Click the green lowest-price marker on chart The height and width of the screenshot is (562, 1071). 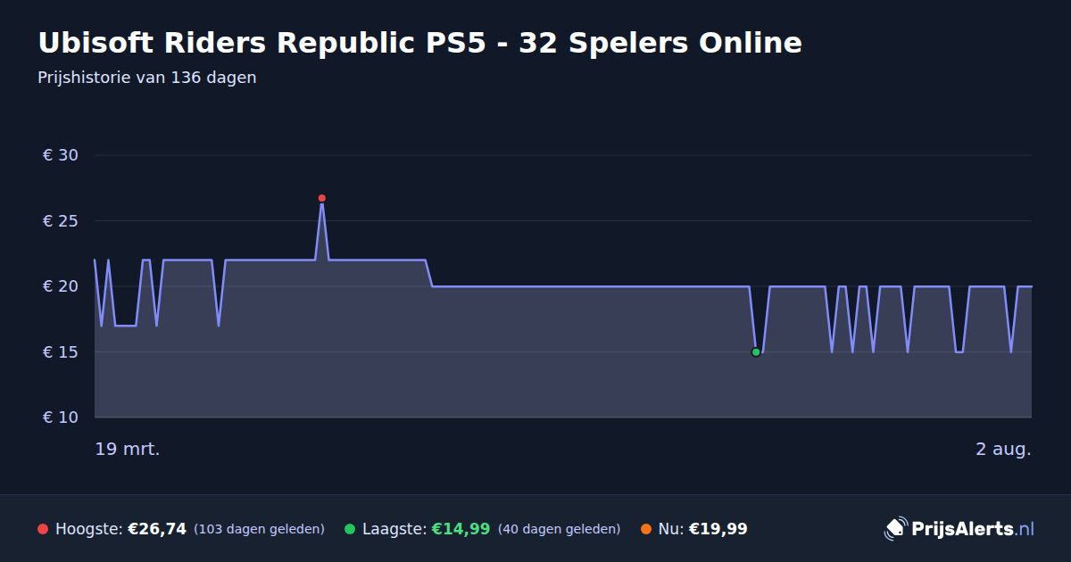(756, 352)
